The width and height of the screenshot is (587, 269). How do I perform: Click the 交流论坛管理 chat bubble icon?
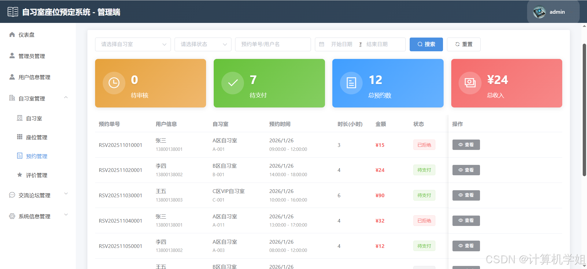coord(12,195)
